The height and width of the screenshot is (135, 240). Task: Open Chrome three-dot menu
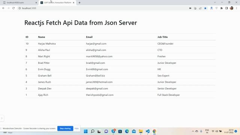pyautogui.click(x=237, y=8)
